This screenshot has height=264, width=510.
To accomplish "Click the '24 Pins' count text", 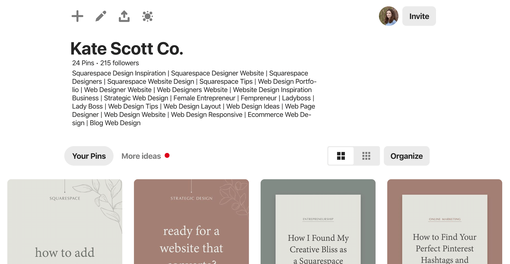I will (x=83, y=63).
